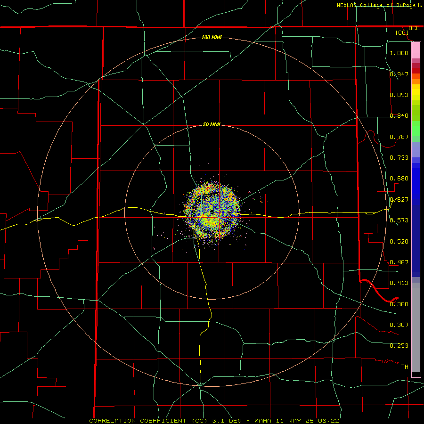Click the radar echo cluster at map center

[x=212, y=211]
